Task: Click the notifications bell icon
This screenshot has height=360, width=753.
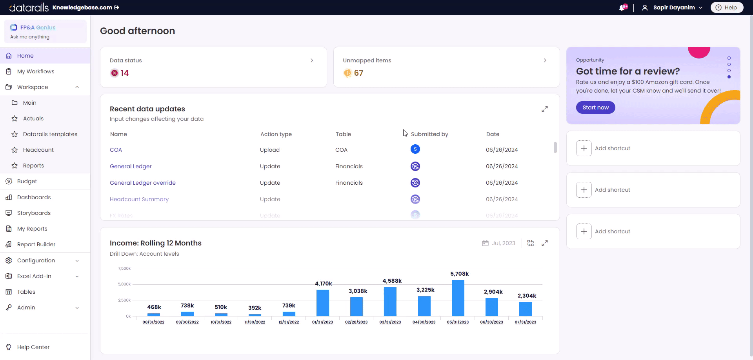Action: pos(622,8)
